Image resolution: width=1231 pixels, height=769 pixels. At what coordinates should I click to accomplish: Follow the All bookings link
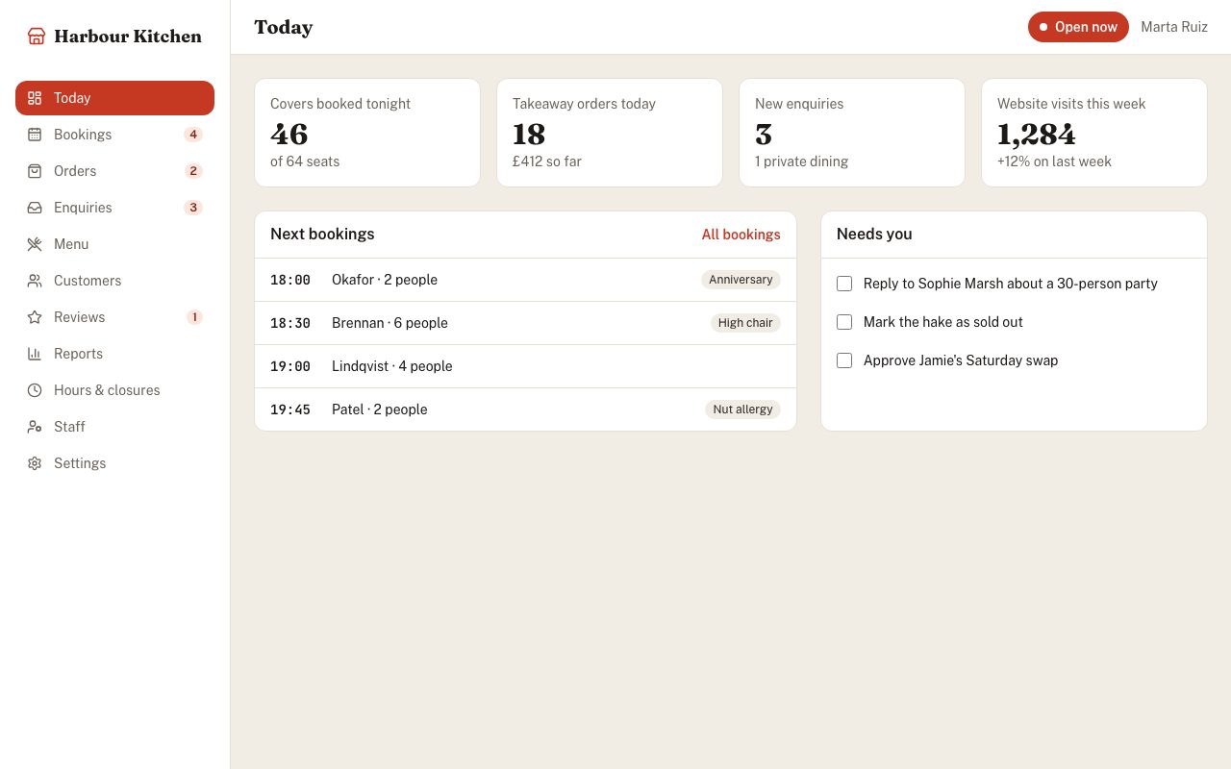point(741,235)
